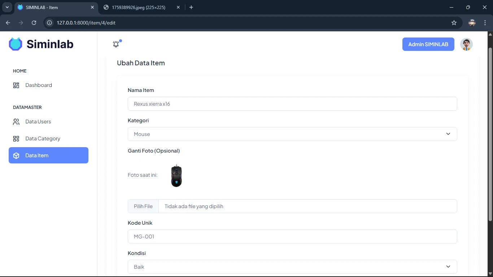Image resolution: width=493 pixels, height=277 pixels.
Task: Click the Nama Item text field
Action: click(292, 104)
